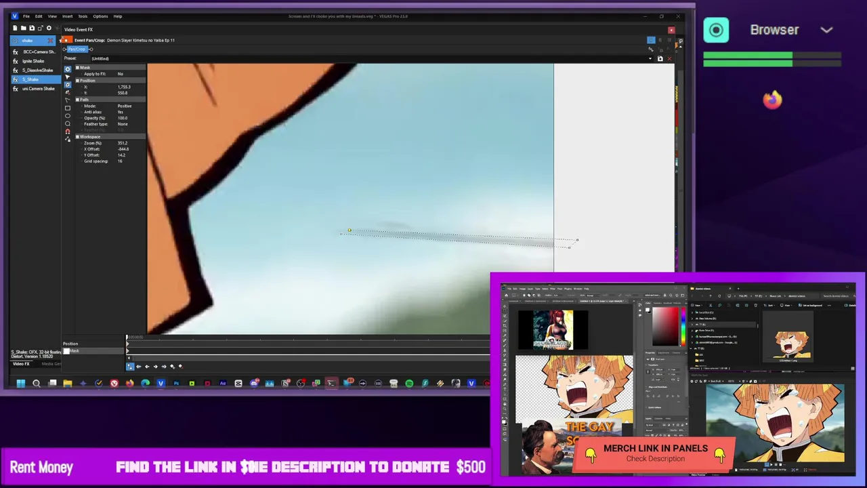Click the plug-in chain fx icon

[651, 49]
